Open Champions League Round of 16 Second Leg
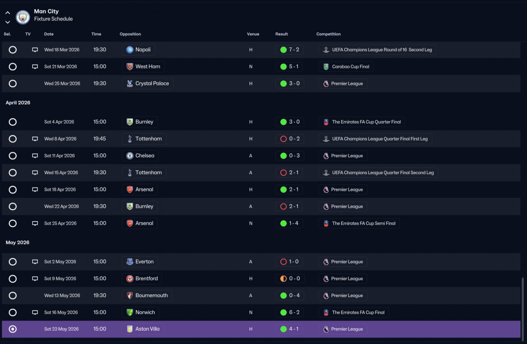527x344 pixels. point(377,50)
